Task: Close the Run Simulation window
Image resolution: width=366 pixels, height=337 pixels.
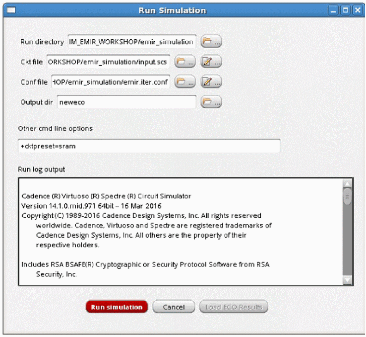Action: 358,10
